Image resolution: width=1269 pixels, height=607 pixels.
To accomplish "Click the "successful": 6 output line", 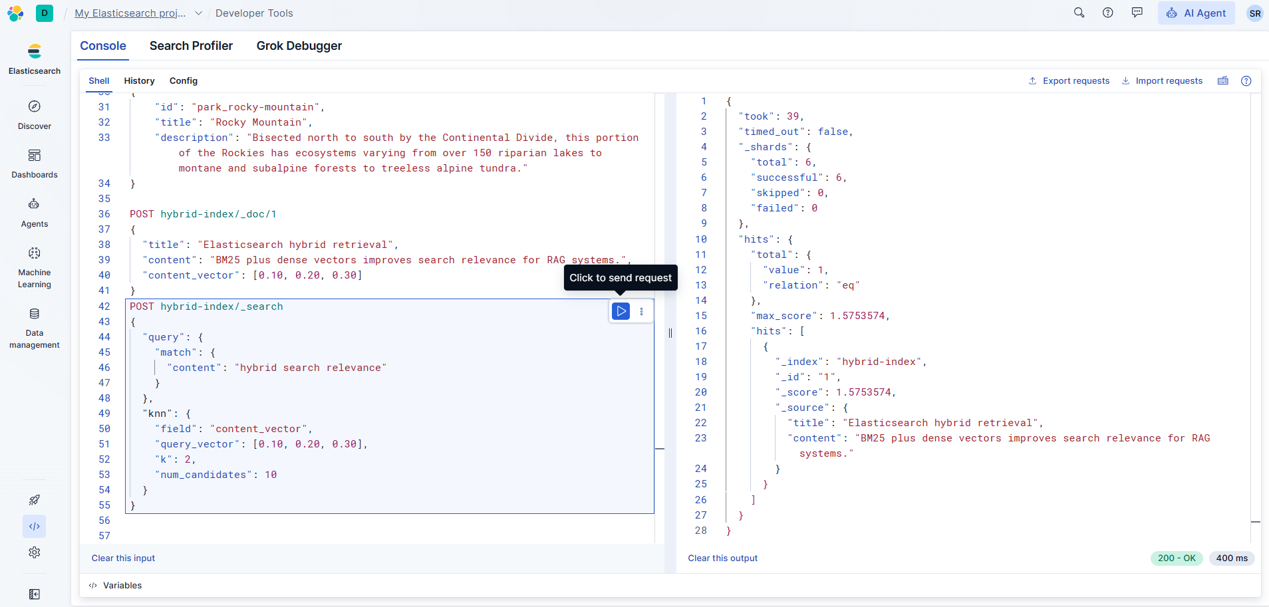I will [x=799, y=178].
